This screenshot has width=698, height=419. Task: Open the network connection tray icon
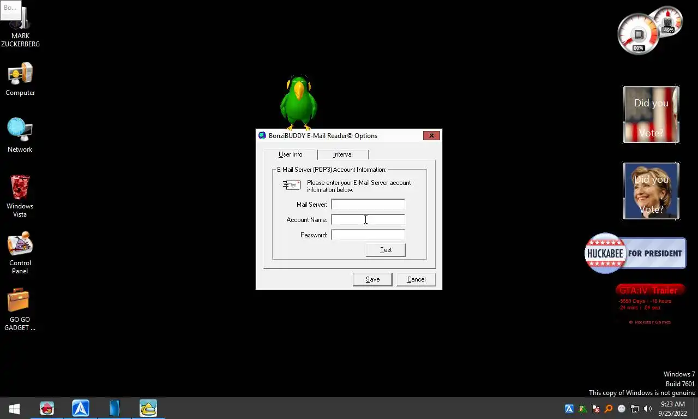tap(635, 409)
